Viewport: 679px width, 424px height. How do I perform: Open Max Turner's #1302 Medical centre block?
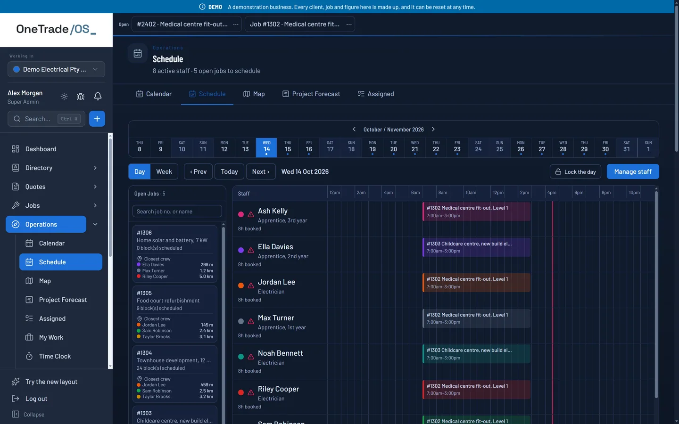coord(476,318)
